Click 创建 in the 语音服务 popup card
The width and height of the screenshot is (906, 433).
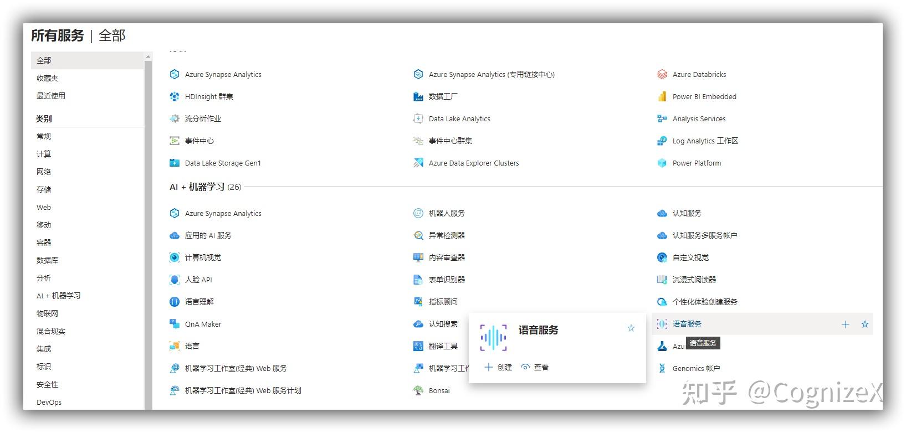coord(498,367)
